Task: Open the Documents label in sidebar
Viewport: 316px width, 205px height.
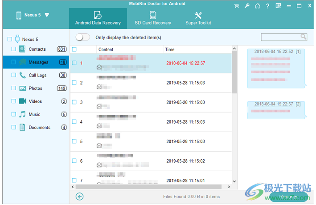Action: 40,128
